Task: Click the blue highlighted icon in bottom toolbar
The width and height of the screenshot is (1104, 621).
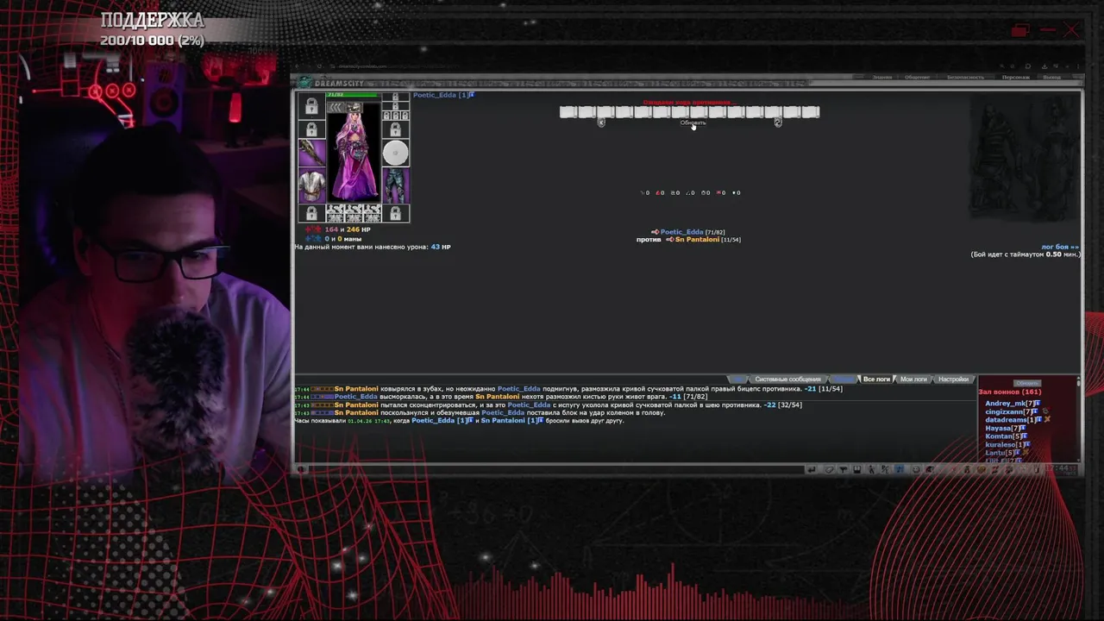Action: (x=900, y=469)
